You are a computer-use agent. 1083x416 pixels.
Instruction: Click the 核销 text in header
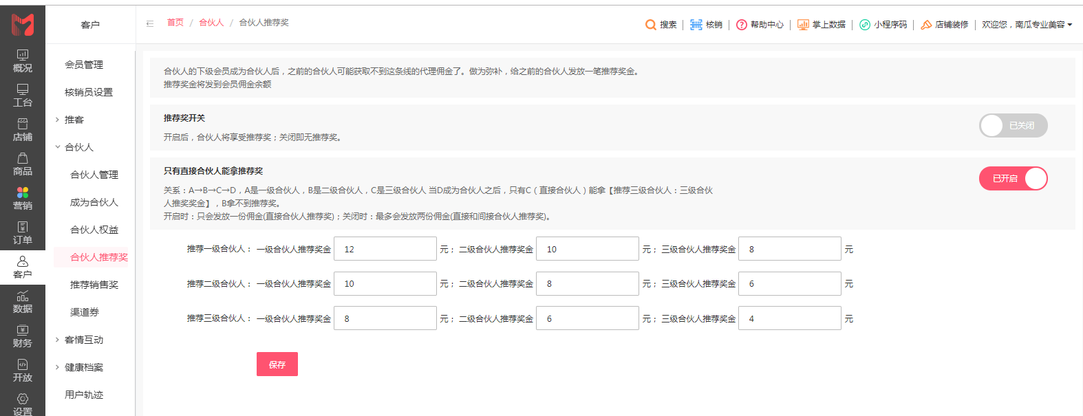pos(714,25)
